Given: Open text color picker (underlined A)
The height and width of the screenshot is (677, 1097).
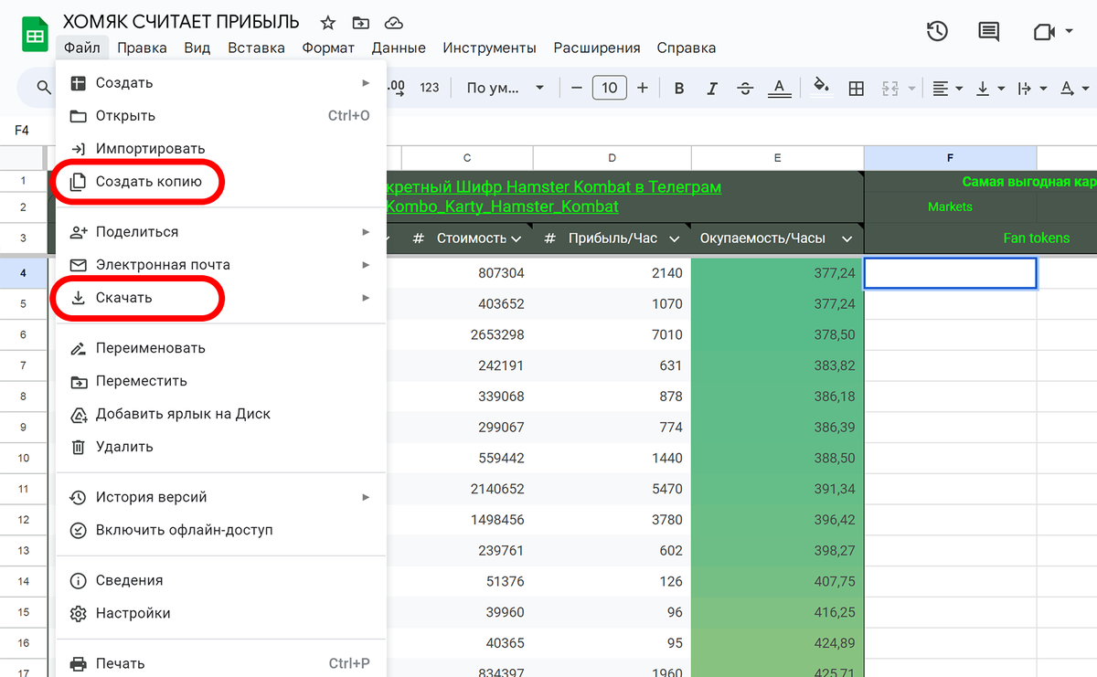Looking at the screenshot, I should click(x=778, y=88).
